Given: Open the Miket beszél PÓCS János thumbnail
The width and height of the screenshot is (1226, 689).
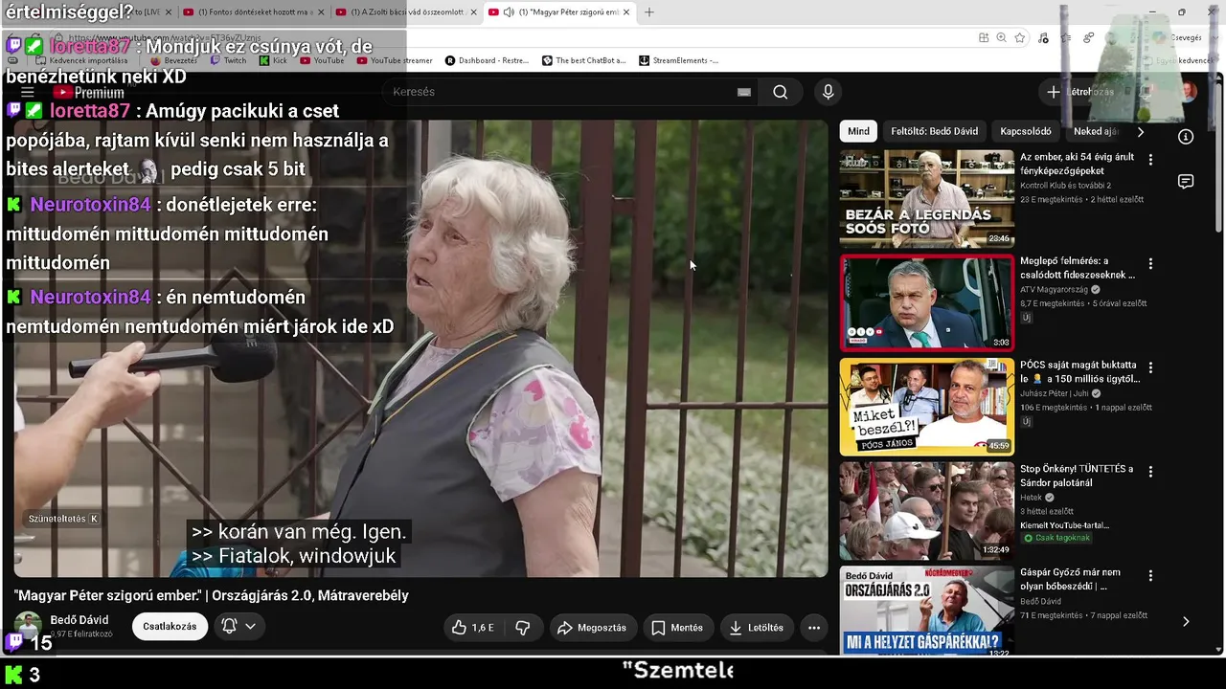Looking at the screenshot, I should pyautogui.click(x=927, y=407).
